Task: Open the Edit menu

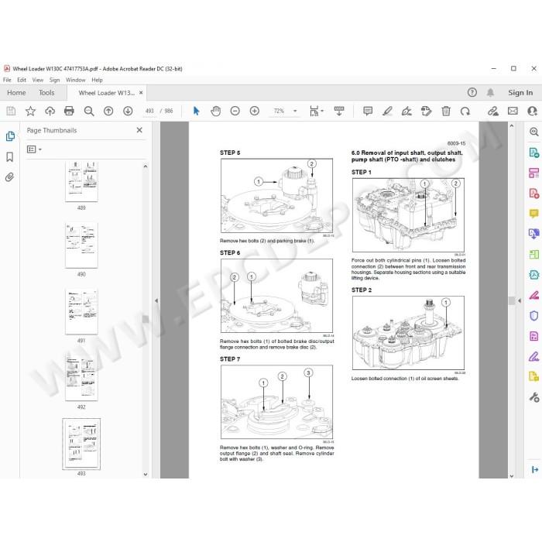Action: tap(22, 80)
